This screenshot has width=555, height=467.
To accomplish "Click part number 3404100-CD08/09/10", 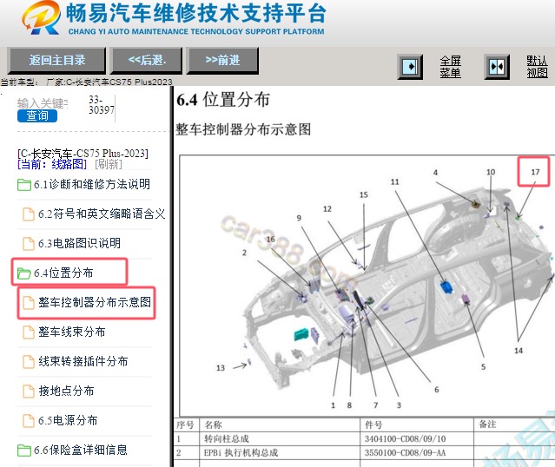I will click(x=405, y=439).
